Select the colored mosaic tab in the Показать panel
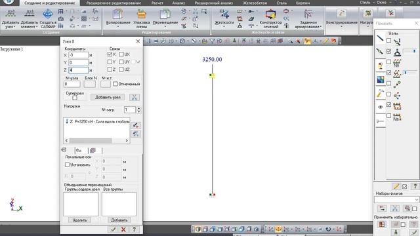This screenshot has height=236, width=420. pyautogui.click(x=380, y=79)
